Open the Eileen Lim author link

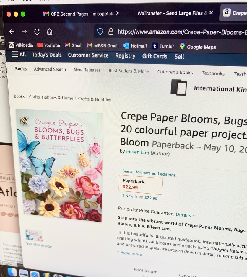[138, 152]
